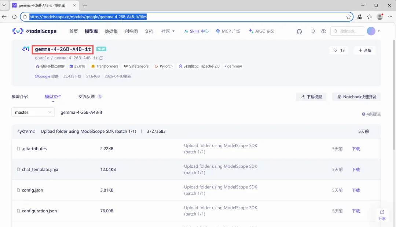Click the PyTorch tag

click(x=164, y=66)
